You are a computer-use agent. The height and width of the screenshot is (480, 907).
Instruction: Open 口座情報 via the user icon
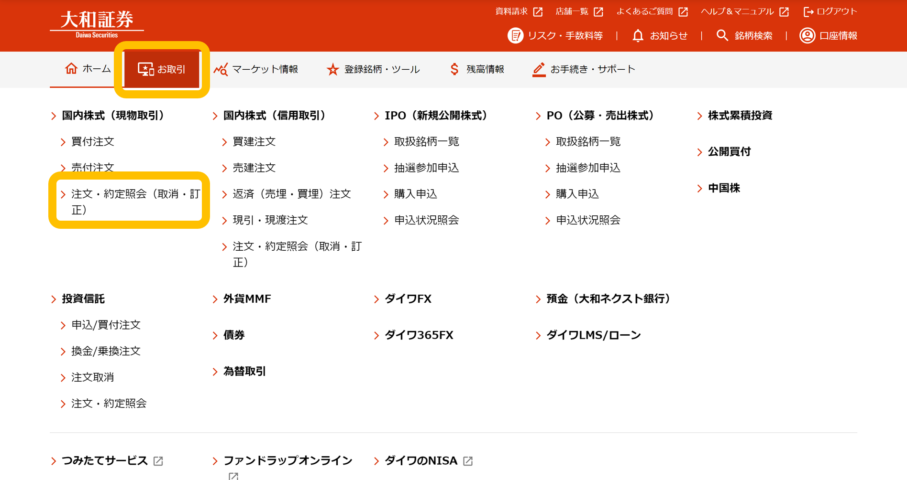click(807, 36)
